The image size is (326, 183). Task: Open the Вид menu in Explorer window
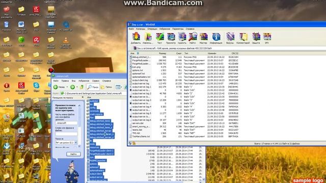click(73, 81)
